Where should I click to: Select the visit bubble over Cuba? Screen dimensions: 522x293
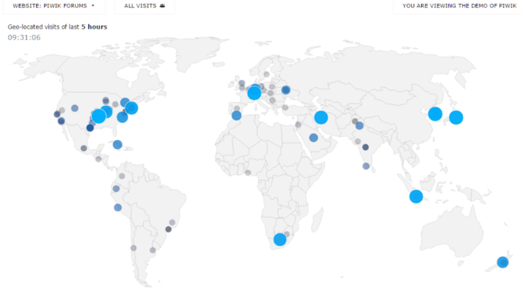[118, 144]
